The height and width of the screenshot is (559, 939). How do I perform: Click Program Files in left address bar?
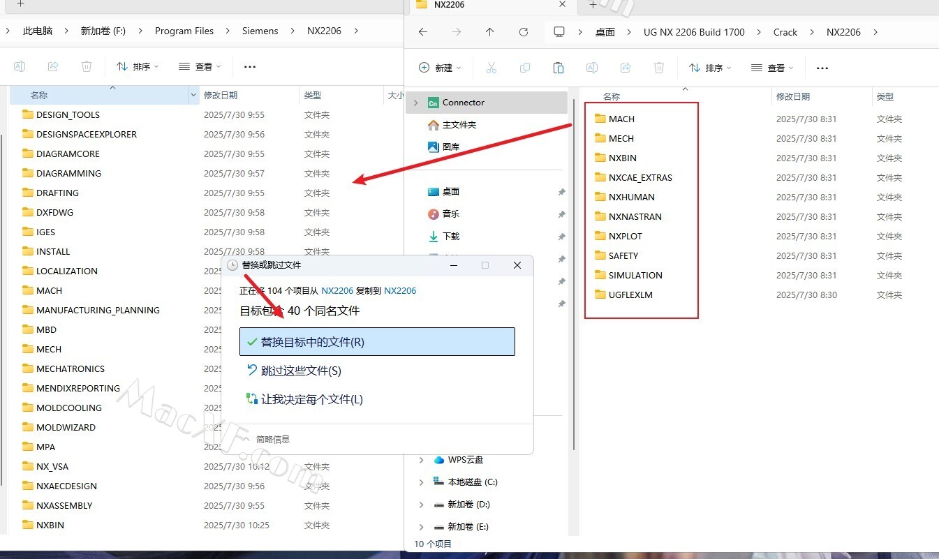(x=184, y=31)
